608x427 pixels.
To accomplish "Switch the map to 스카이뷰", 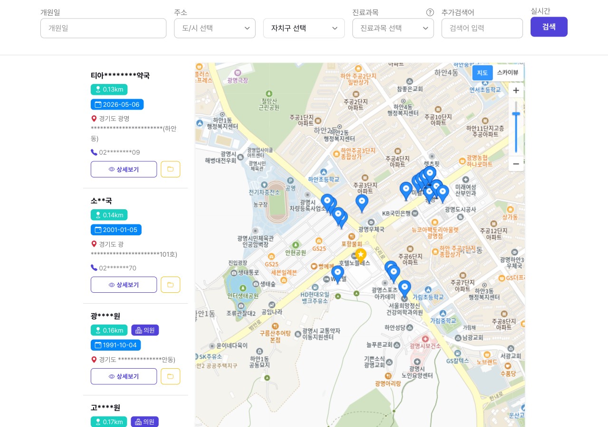I will (508, 73).
